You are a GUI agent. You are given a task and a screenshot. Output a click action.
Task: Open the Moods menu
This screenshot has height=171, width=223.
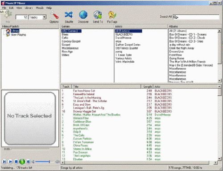[x=40, y=8]
